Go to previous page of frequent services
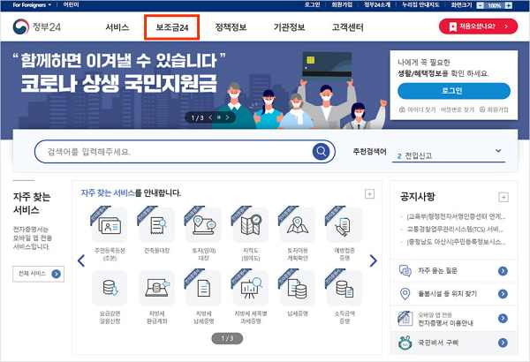 pos(81,260)
